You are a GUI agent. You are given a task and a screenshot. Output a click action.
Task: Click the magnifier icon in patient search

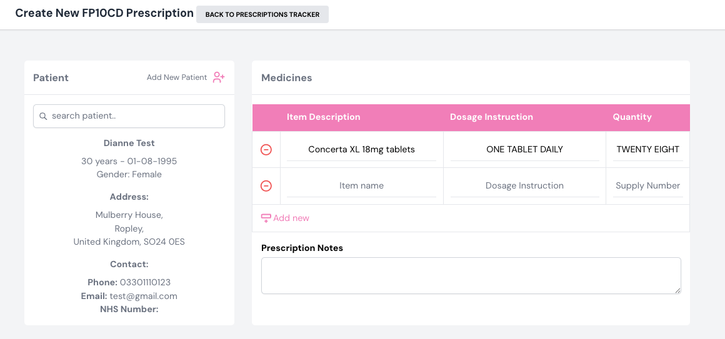[x=43, y=116]
